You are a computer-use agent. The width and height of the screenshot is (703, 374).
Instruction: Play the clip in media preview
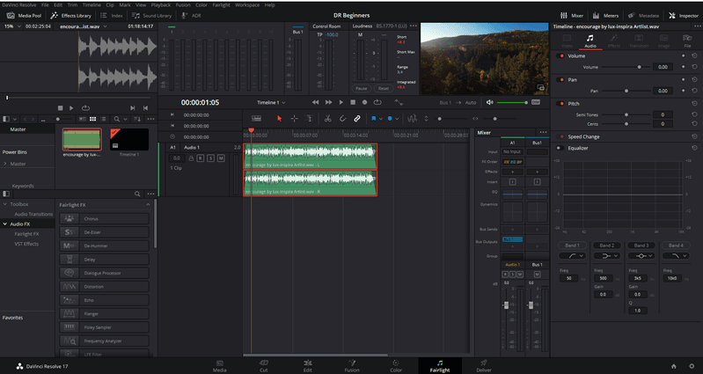click(71, 108)
